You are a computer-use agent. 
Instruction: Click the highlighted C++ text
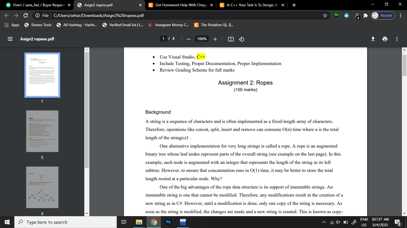click(201, 57)
